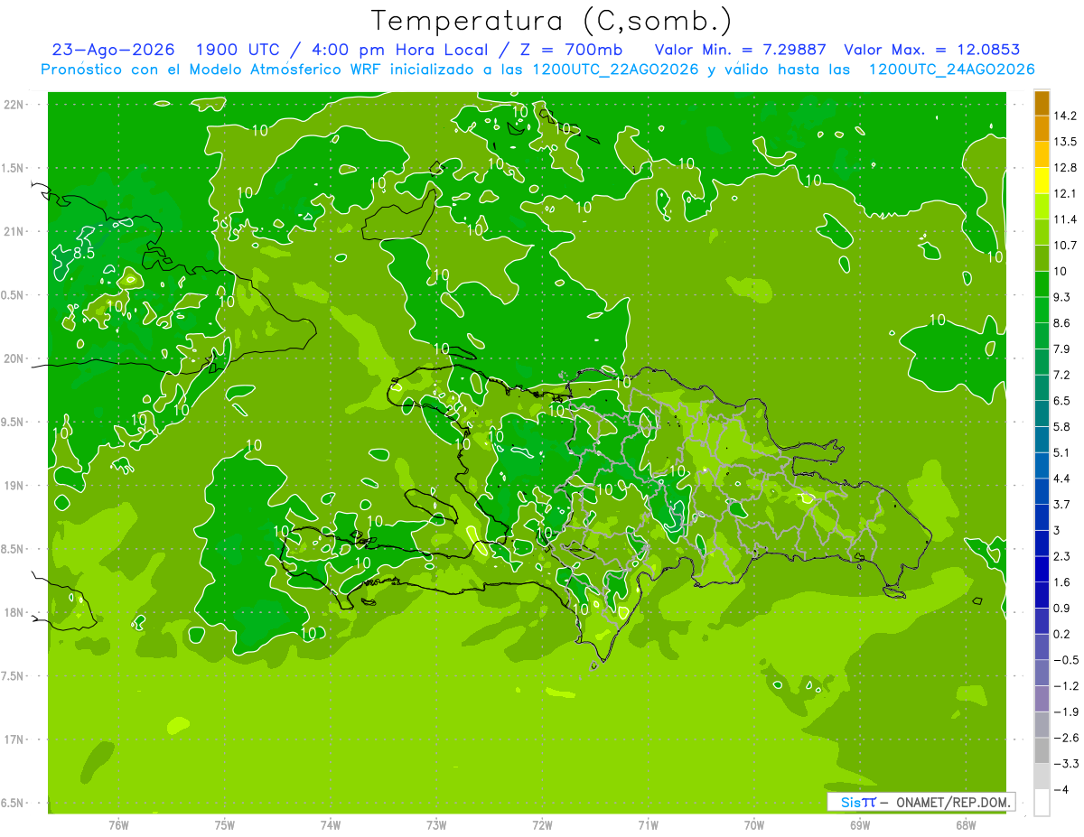Click the "0.9" color bar value

pos(1061,608)
